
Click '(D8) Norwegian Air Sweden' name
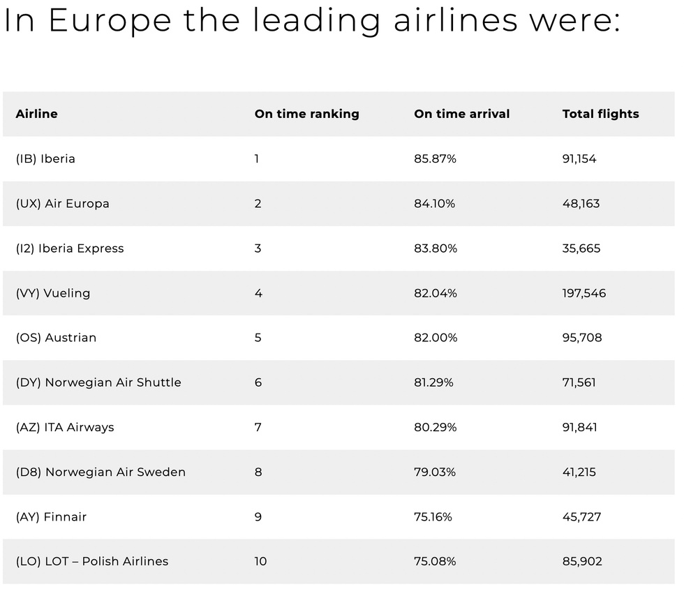tap(101, 472)
